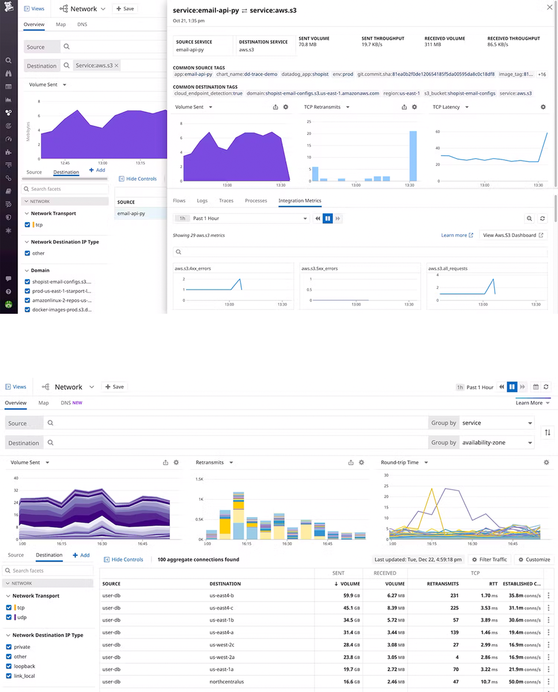This screenshot has width=558, height=692.
Task: Open Round-trip Time metric dropdown
Action: [x=404, y=462]
